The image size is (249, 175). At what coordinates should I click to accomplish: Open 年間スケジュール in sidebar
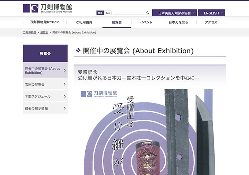click(45, 96)
